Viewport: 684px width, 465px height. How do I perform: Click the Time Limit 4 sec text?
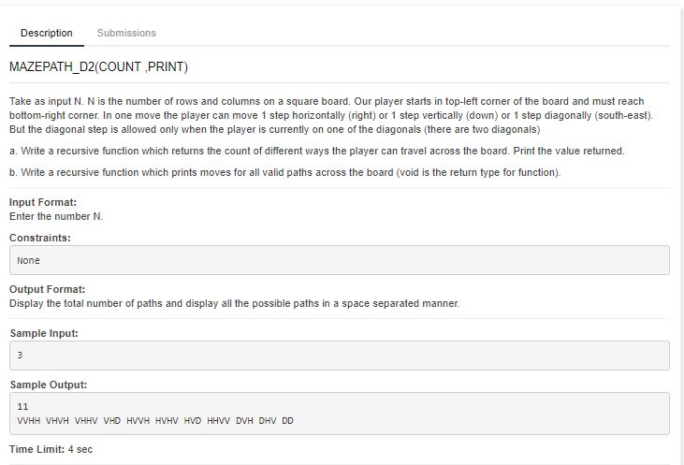pos(51,449)
